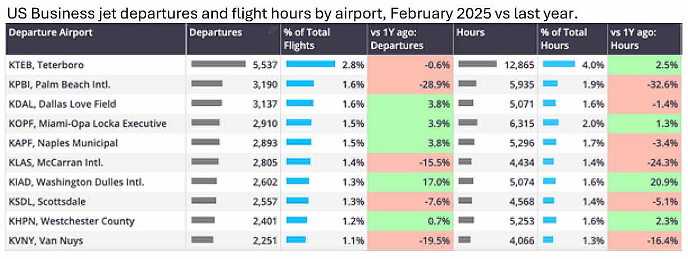Select KDAL, Dallas Love Field airport

[62, 104]
